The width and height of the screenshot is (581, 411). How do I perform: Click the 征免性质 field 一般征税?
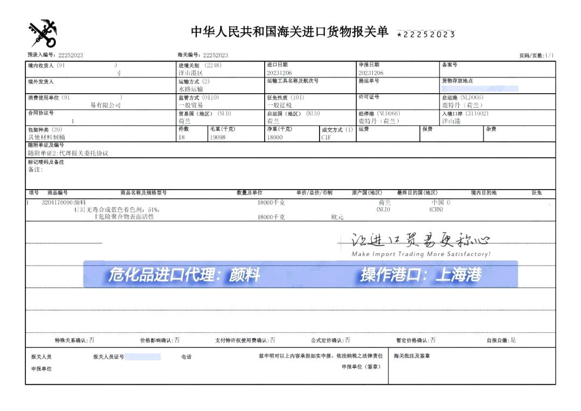click(x=279, y=106)
